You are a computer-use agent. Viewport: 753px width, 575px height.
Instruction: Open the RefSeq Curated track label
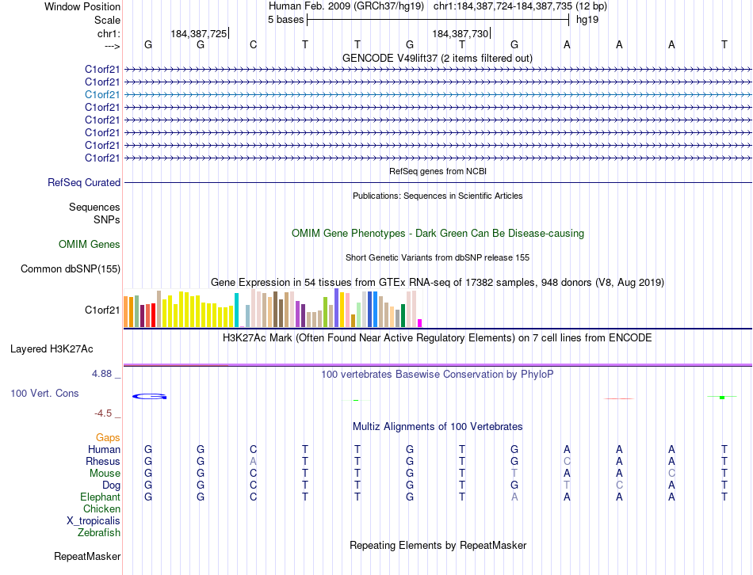coord(84,182)
